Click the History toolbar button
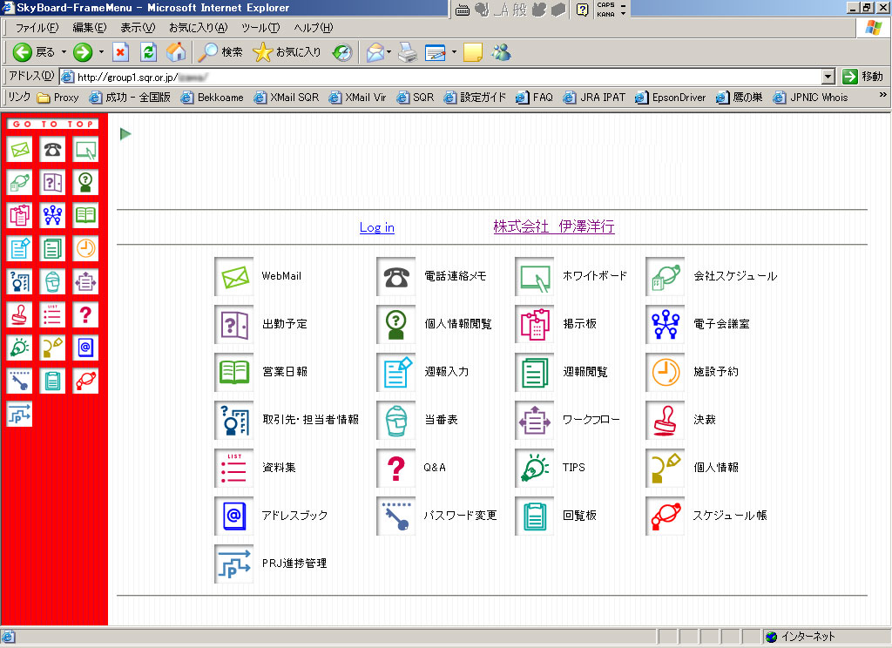This screenshot has width=892, height=648. (x=342, y=52)
